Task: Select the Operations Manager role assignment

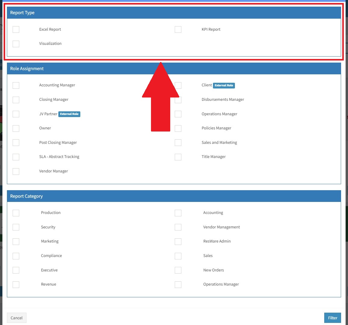Action: (178, 114)
